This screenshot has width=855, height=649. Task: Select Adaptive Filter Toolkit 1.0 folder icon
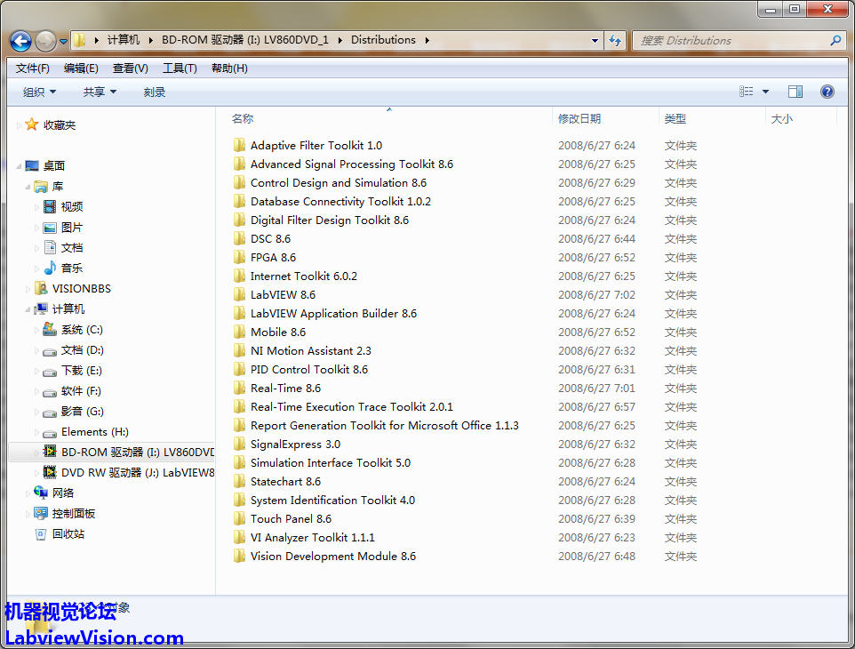[239, 145]
